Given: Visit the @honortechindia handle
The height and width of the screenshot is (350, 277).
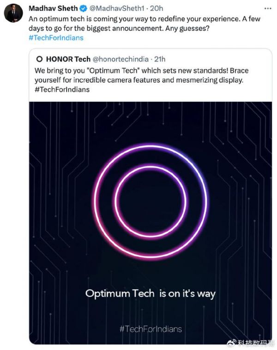Looking at the screenshot, I should (121, 59).
